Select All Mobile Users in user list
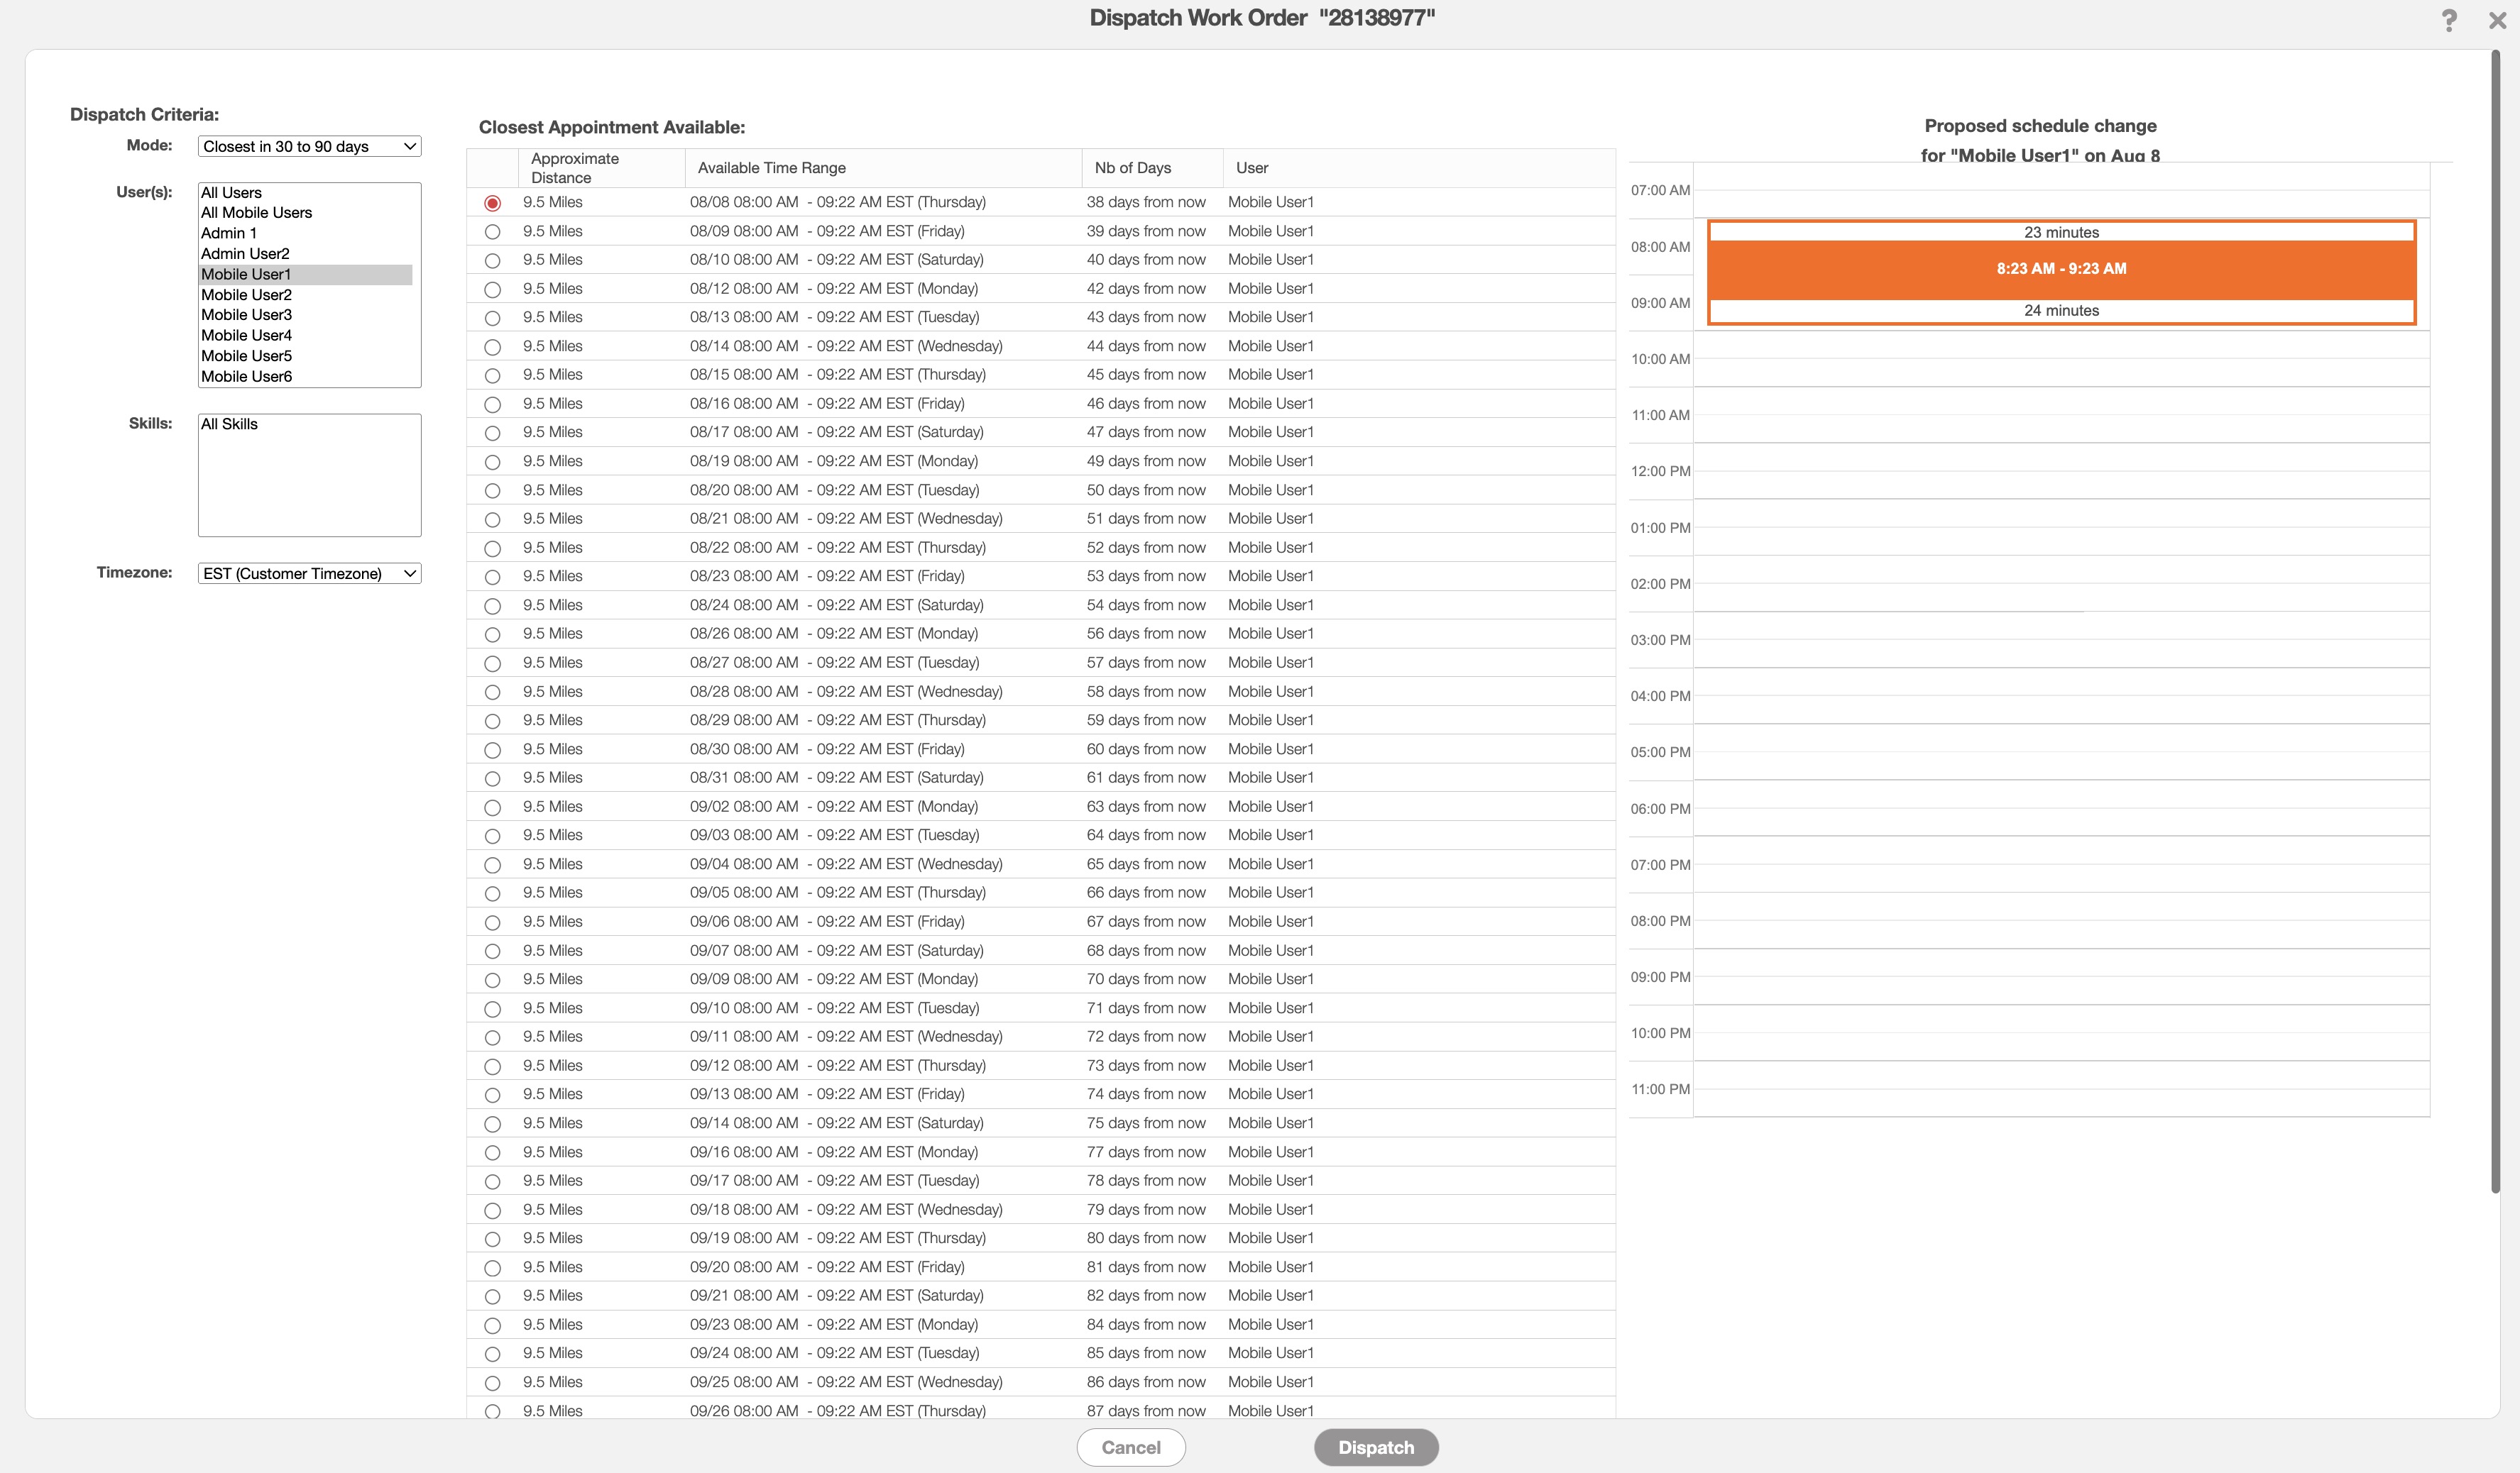2520x1473 pixels. 256,213
